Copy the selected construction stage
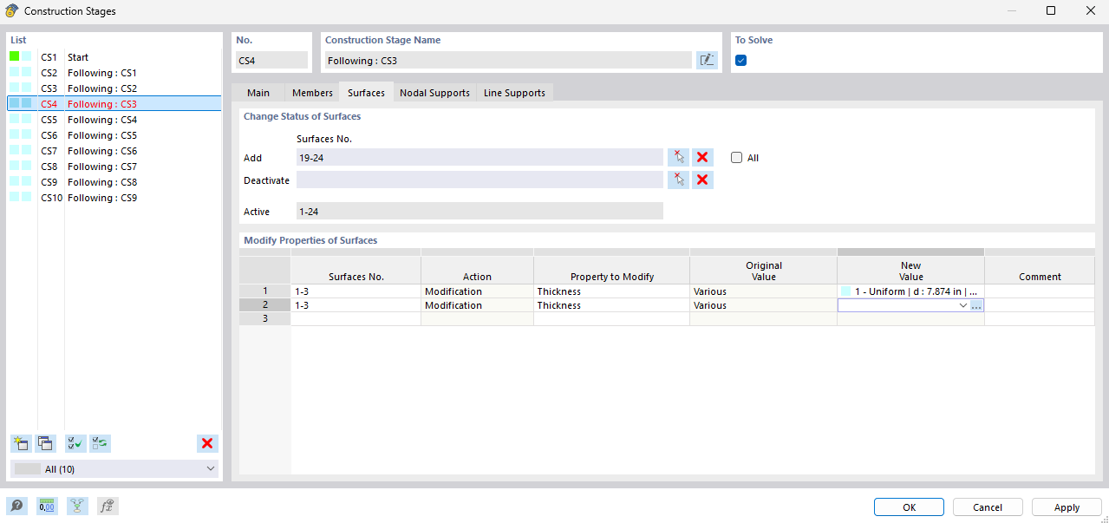The image size is (1109, 523). tap(45, 443)
